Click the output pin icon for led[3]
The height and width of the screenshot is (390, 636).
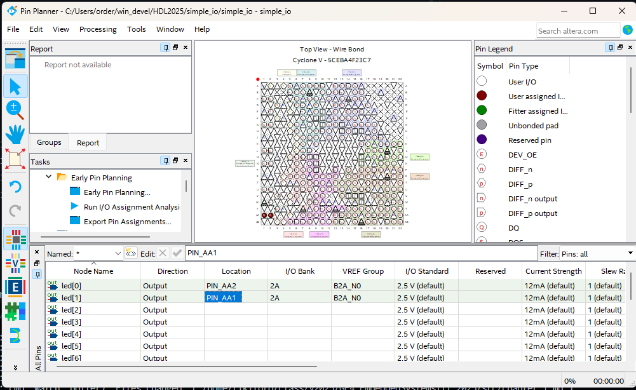(52, 322)
